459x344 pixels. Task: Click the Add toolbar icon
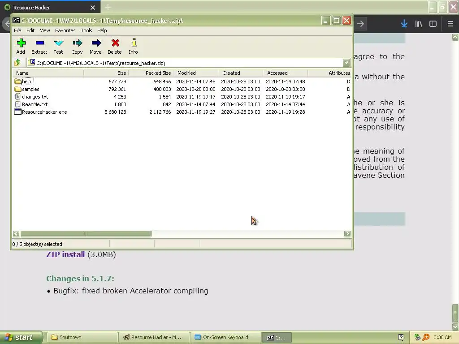[21, 43]
